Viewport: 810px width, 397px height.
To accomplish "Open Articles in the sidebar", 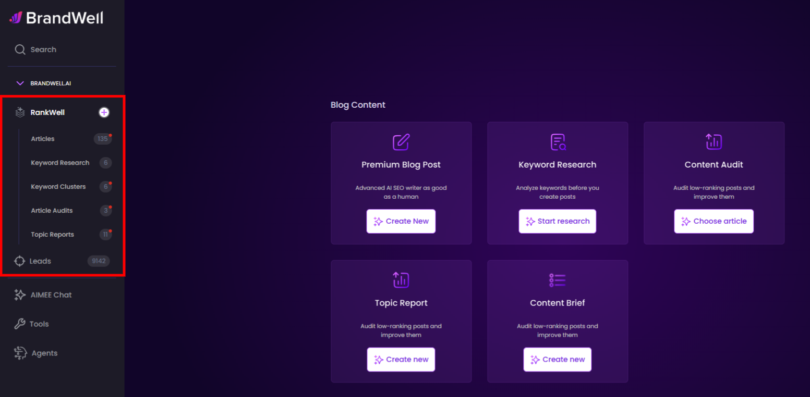I will pyautogui.click(x=43, y=139).
